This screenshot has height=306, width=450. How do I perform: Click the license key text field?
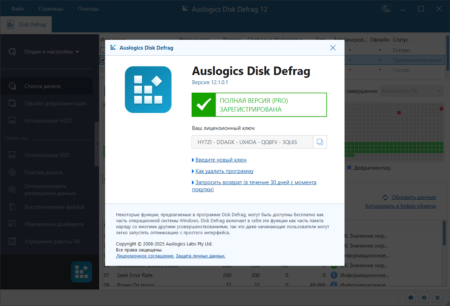tap(252, 142)
